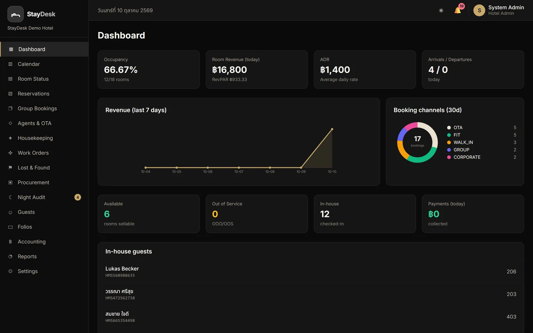Screen dimensions: 533x333
Task: Click room number 403
Action: pyautogui.click(x=512, y=317)
